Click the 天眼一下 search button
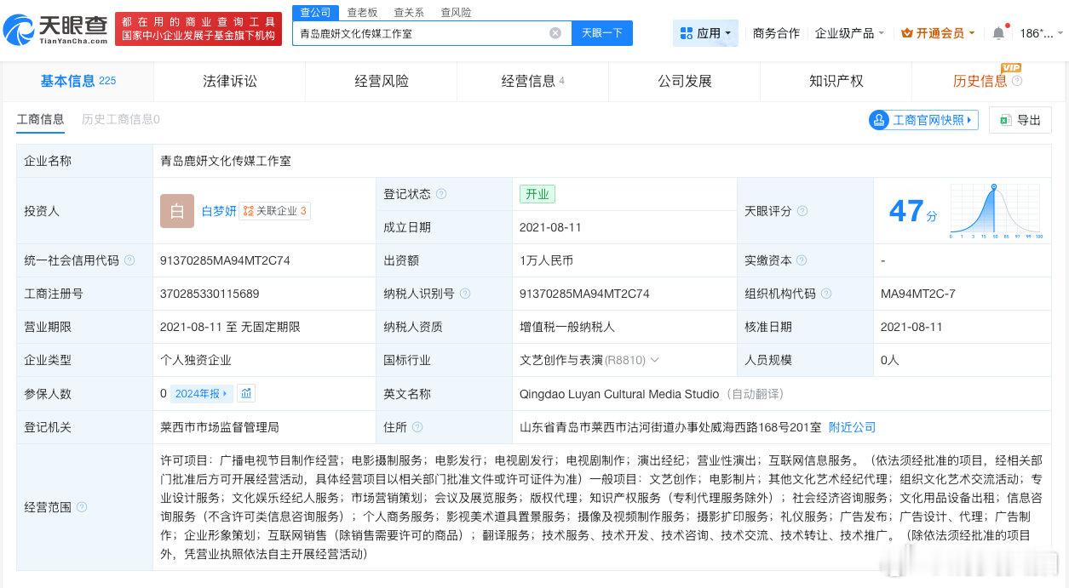Screen dimensions: 1069x588 tap(602, 33)
